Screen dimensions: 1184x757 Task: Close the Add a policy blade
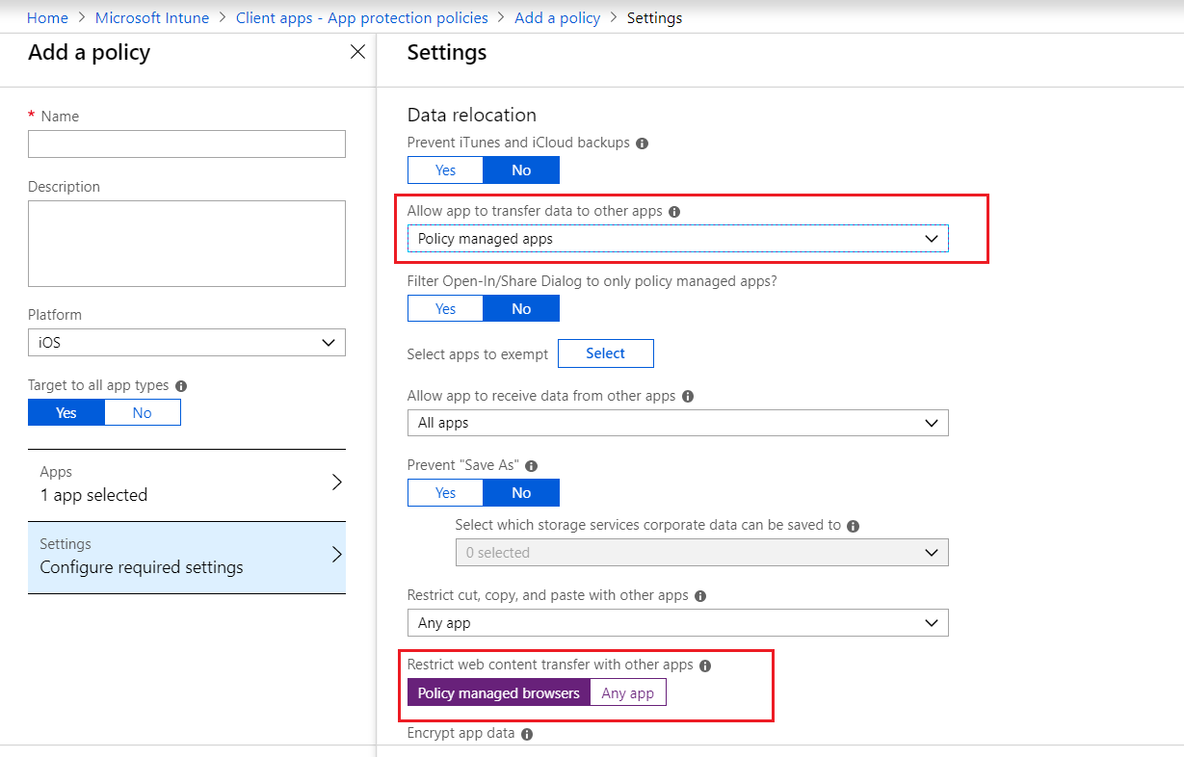(357, 52)
